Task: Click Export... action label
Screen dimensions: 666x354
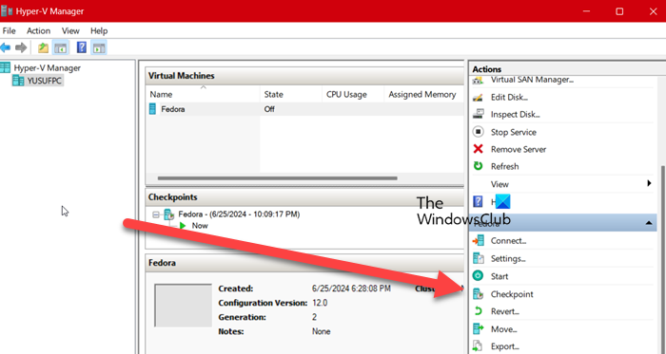Action: point(504,346)
